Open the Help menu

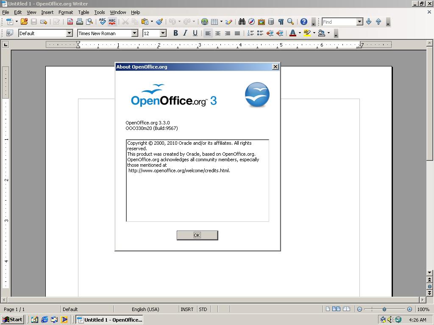(135, 12)
